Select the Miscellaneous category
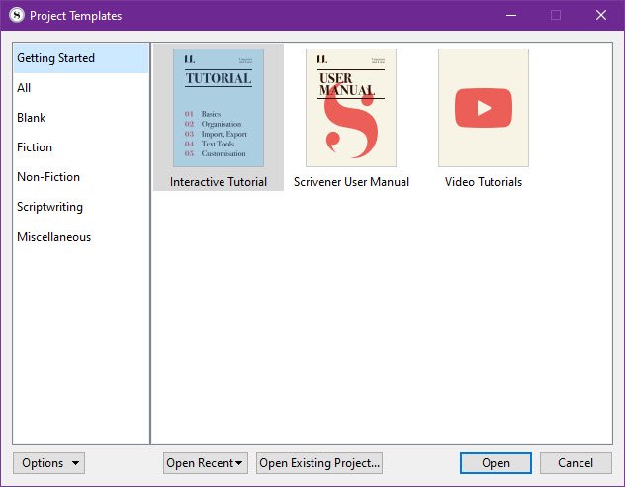 click(81, 237)
